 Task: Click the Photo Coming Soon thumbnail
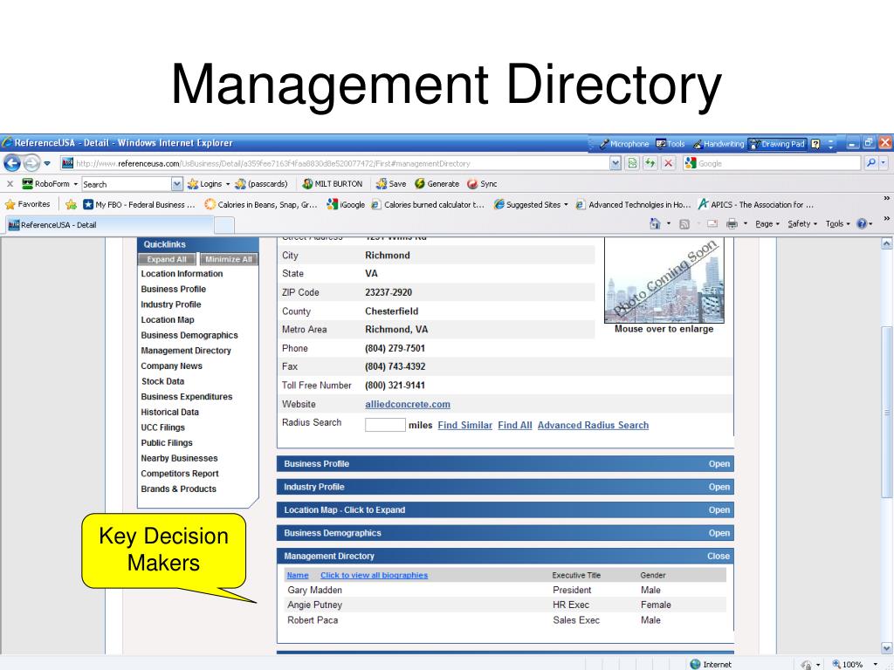pyautogui.click(x=664, y=280)
